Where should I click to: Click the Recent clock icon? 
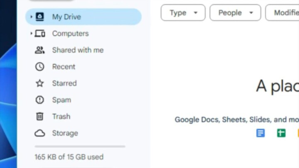click(x=40, y=67)
